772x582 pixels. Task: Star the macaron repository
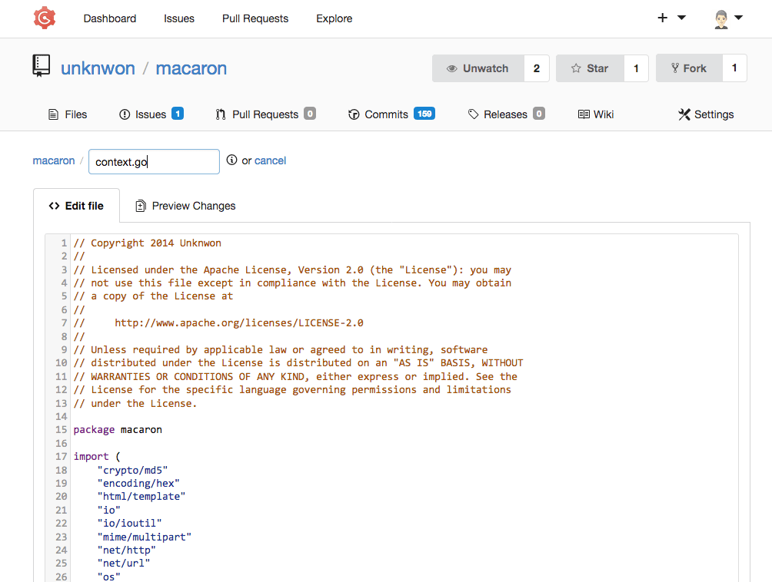coord(589,68)
